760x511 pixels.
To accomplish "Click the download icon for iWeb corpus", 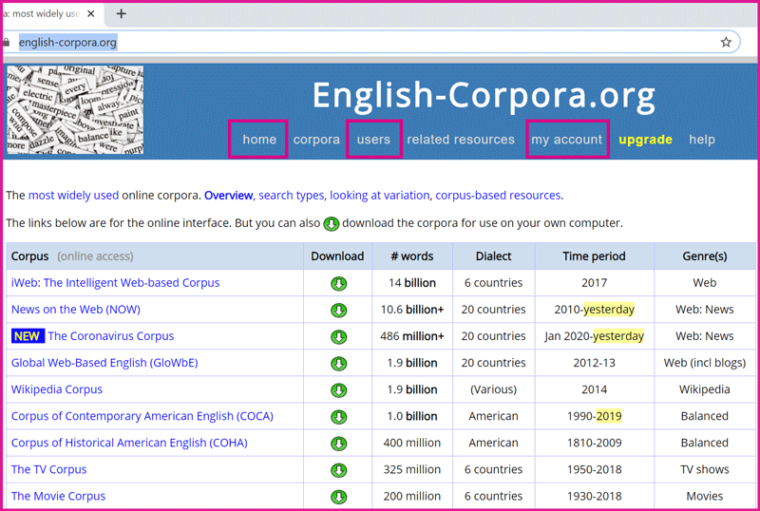I will point(338,283).
